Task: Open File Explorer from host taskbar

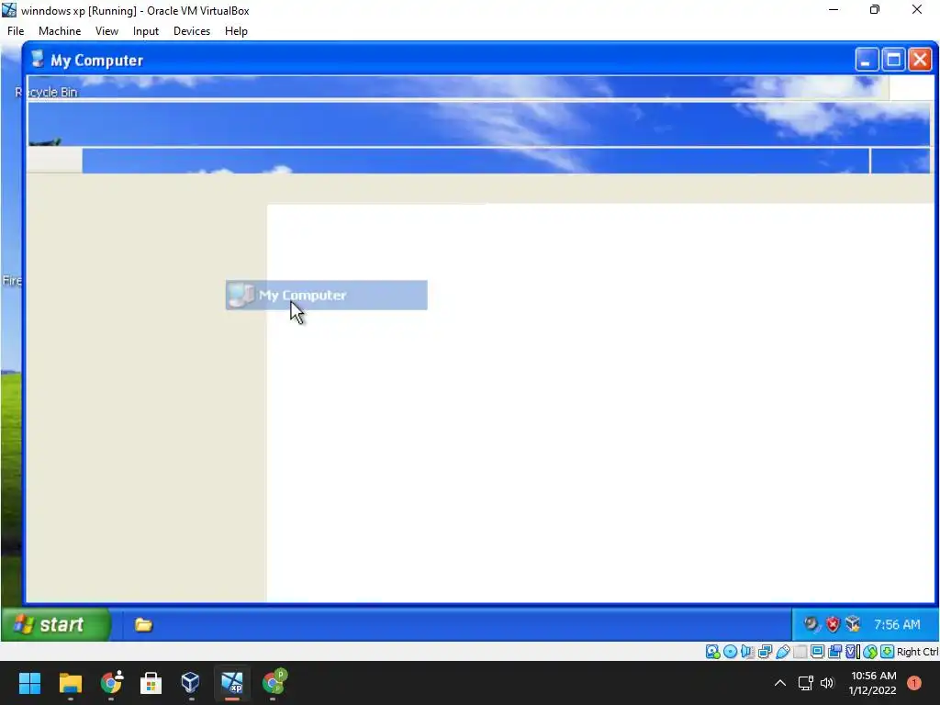Action: click(70, 683)
